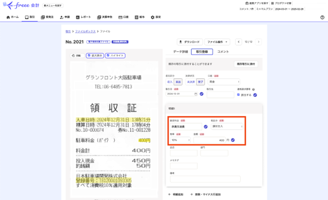Open the 給与 menu
This screenshot has width=328, height=200.
pos(139,17)
